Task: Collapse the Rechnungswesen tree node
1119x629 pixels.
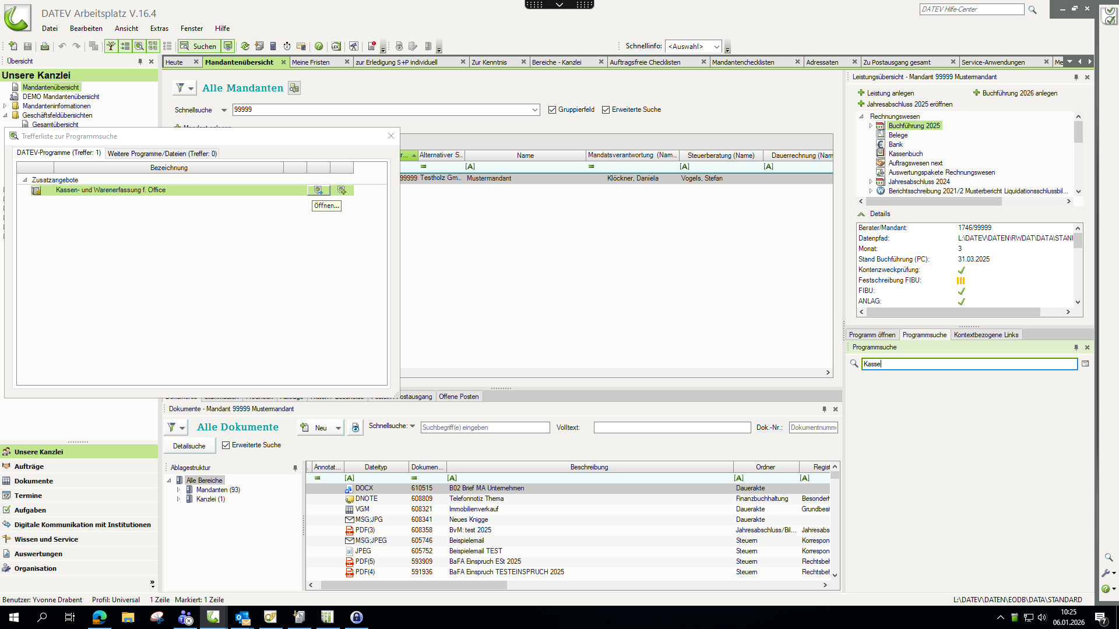Action: (x=861, y=116)
